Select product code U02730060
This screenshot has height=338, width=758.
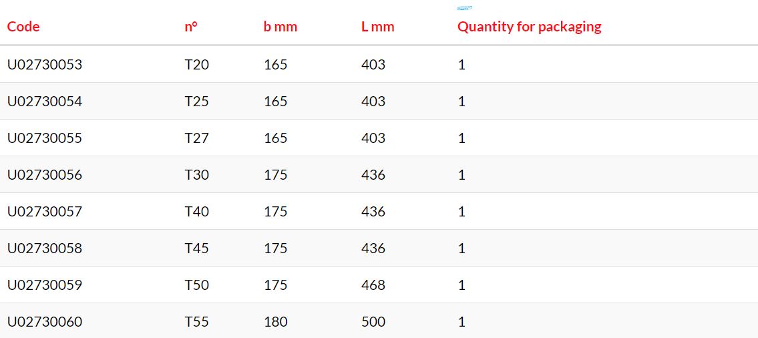tap(45, 321)
